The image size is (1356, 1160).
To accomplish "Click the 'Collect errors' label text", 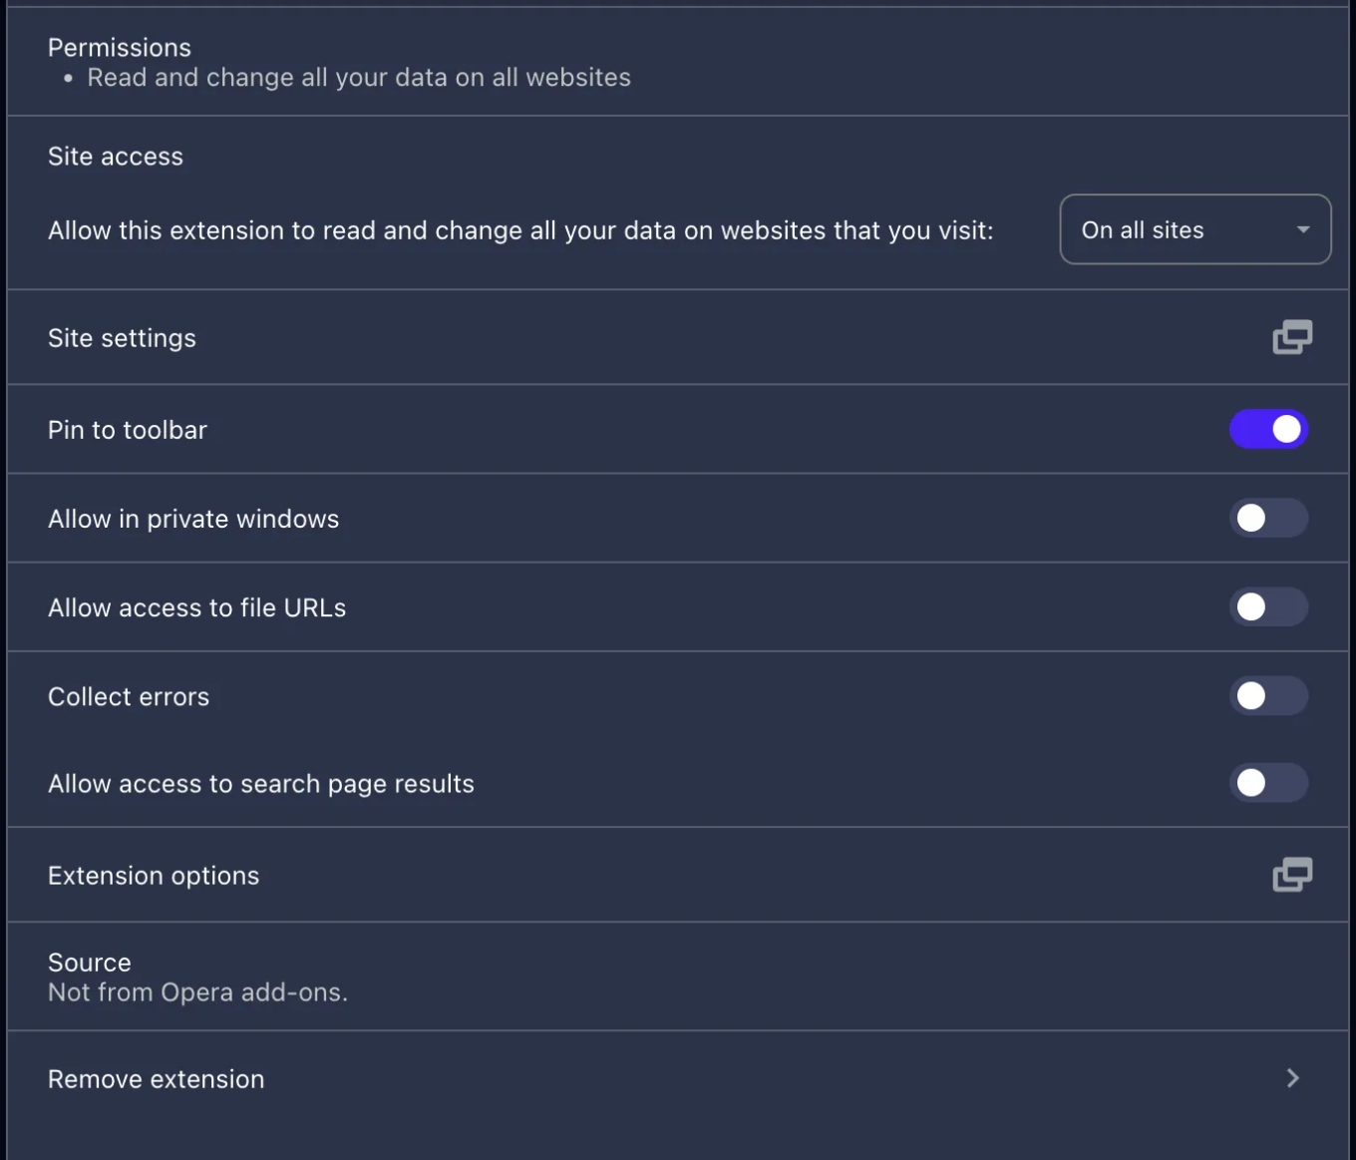I will [x=129, y=696].
